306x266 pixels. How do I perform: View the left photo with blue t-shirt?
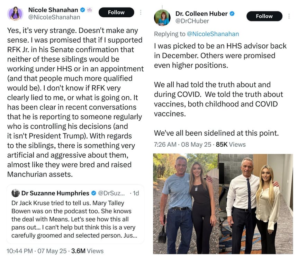[186, 204]
